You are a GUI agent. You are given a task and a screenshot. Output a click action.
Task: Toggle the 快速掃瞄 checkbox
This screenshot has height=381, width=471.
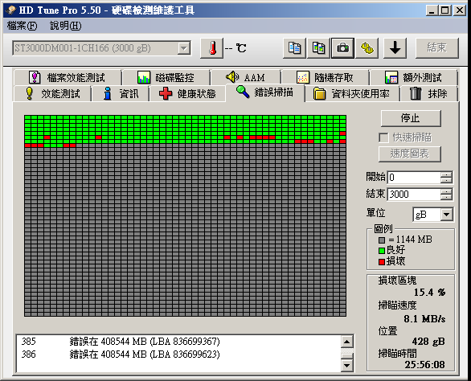(x=383, y=138)
